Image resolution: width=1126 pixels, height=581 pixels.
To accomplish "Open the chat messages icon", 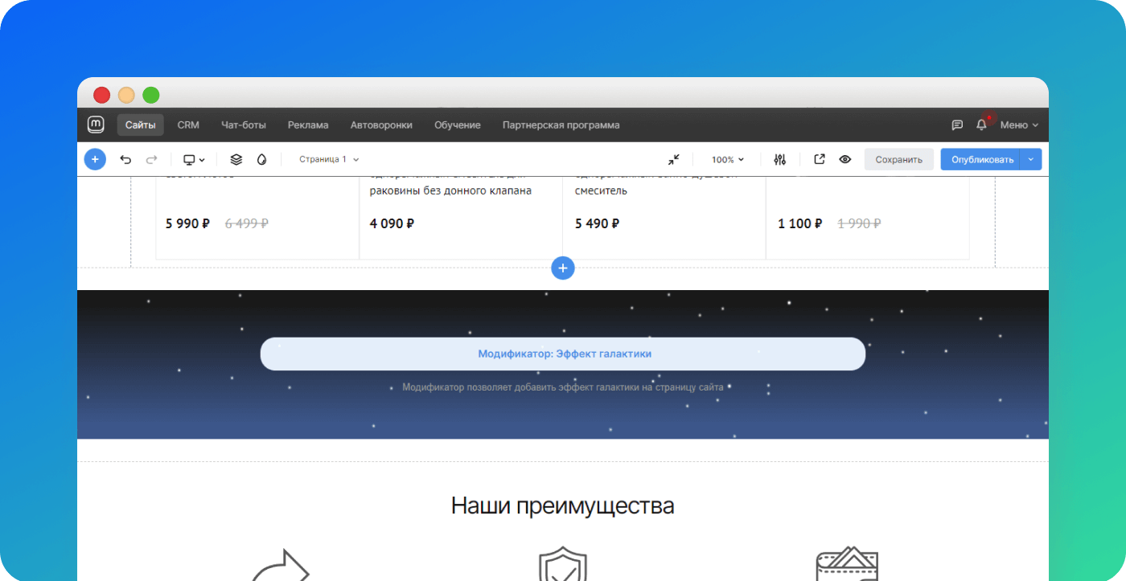I will coord(957,125).
